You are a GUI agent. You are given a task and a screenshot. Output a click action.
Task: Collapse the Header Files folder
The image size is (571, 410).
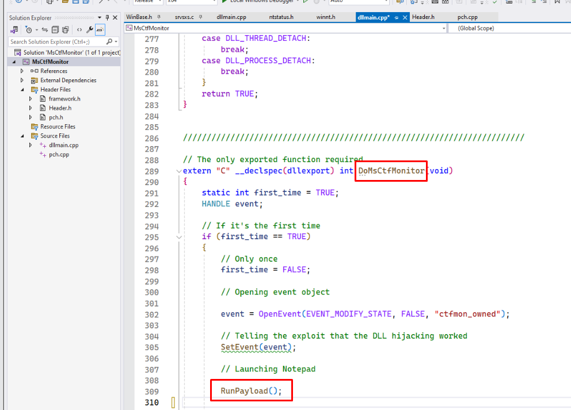pyautogui.click(x=22, y=90)
